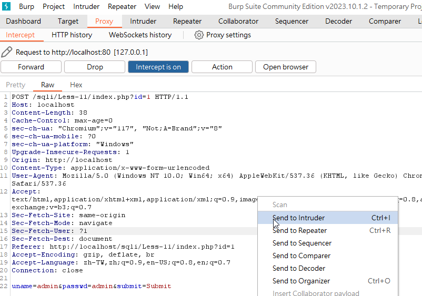Click the Content-Type header line
The image size is (422, 296).
110,168
